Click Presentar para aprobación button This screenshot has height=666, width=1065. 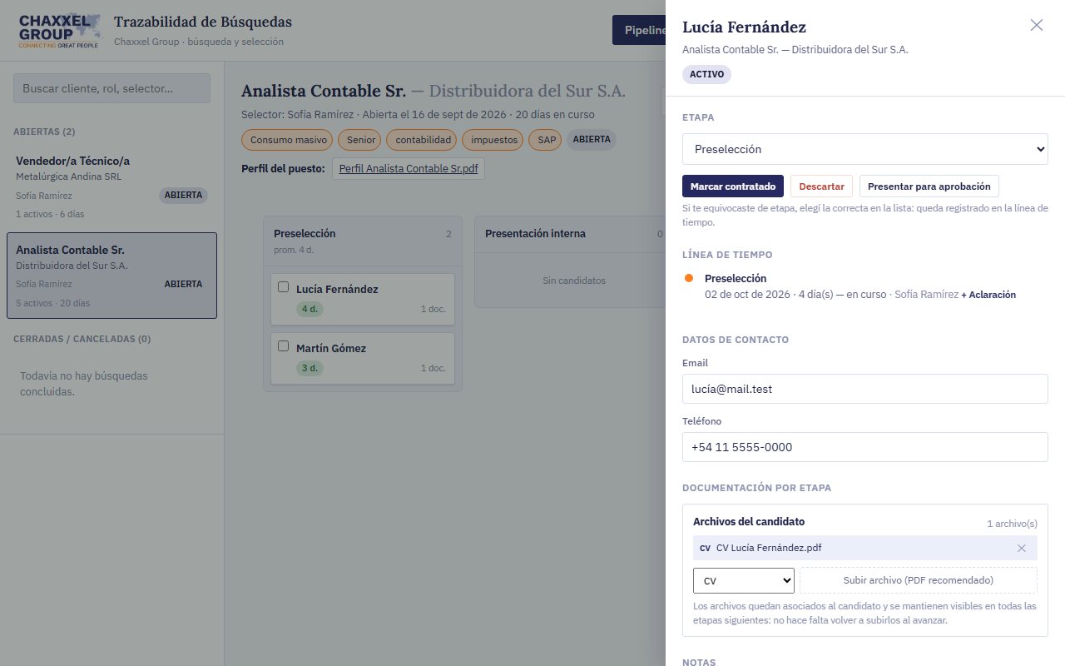tap(929, 186)
